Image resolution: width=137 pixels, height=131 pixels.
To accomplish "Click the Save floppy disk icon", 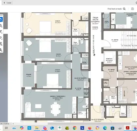I will pos(132,9).
